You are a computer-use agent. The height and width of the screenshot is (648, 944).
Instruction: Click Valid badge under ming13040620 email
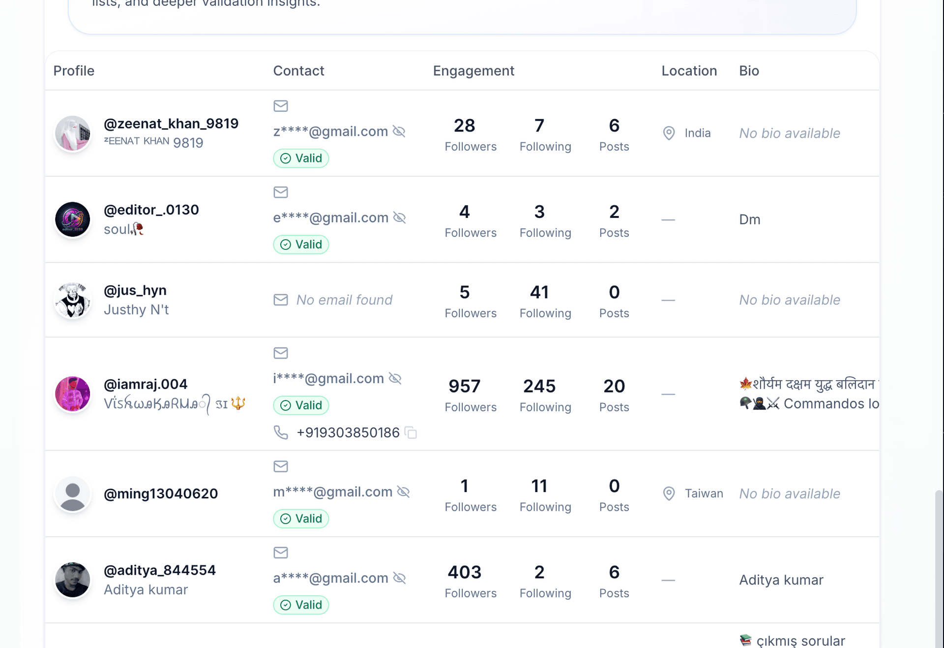coord(301,519)
